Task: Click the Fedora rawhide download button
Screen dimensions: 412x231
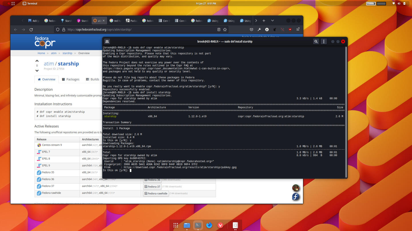Action: (156, 193)
